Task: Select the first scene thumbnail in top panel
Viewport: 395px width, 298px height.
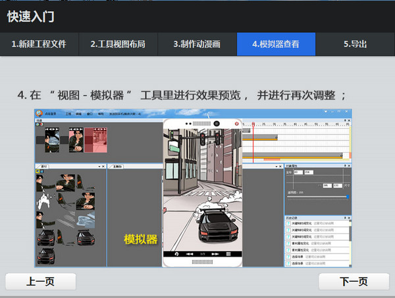Action: [x=50, y=140]
